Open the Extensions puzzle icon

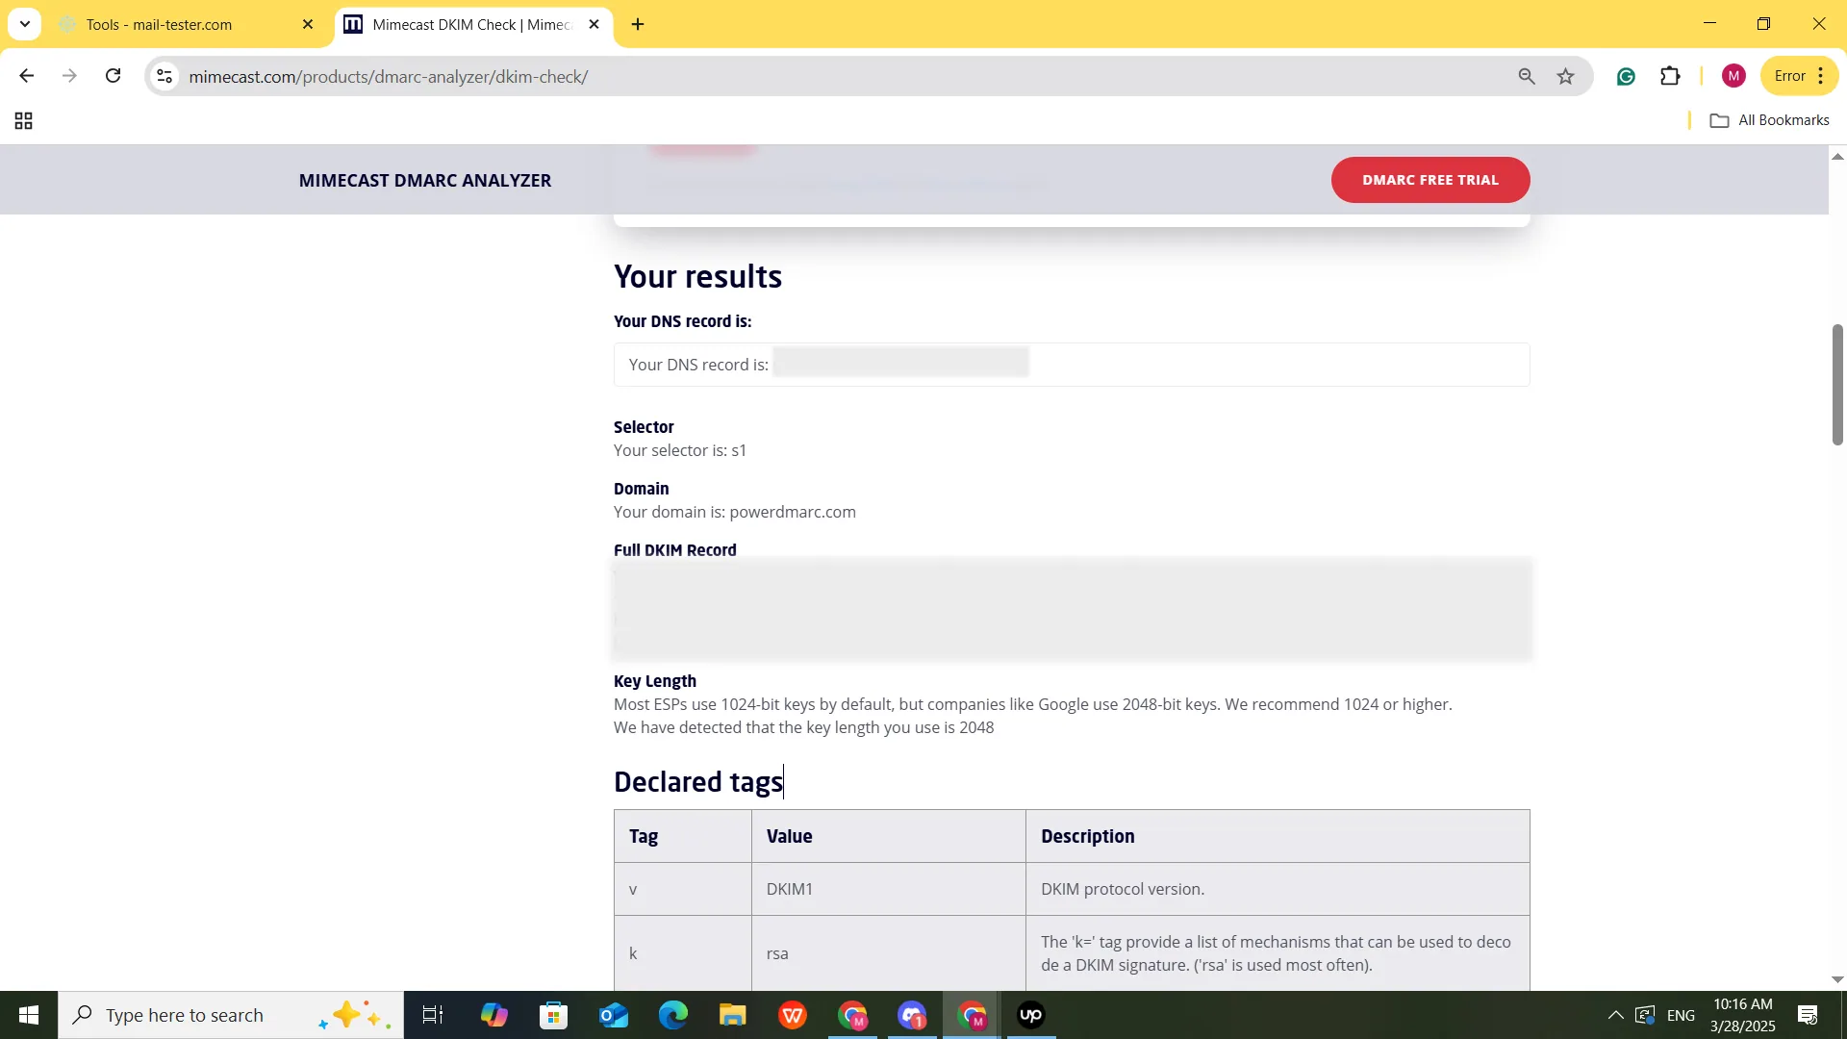tap(1671, 76)
